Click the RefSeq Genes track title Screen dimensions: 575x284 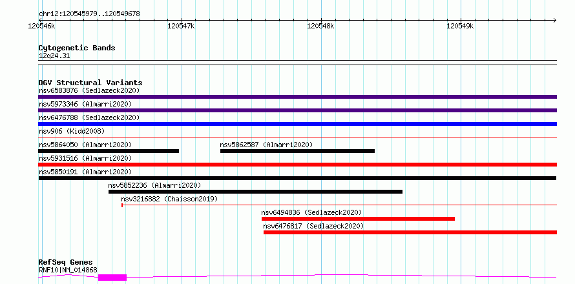click(x=66, y=262)
